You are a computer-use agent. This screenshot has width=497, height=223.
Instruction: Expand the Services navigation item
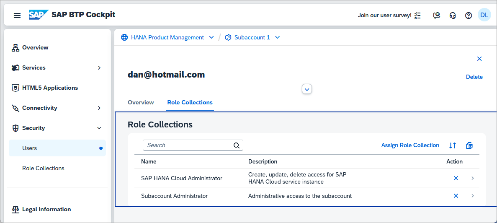(x=99, y=67)
